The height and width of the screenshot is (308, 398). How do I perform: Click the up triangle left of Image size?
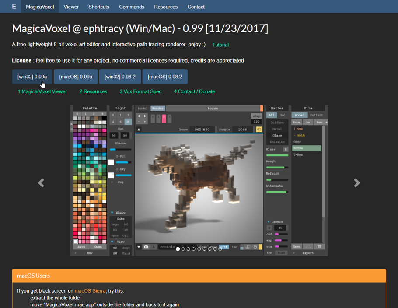(x=139, y=129)
